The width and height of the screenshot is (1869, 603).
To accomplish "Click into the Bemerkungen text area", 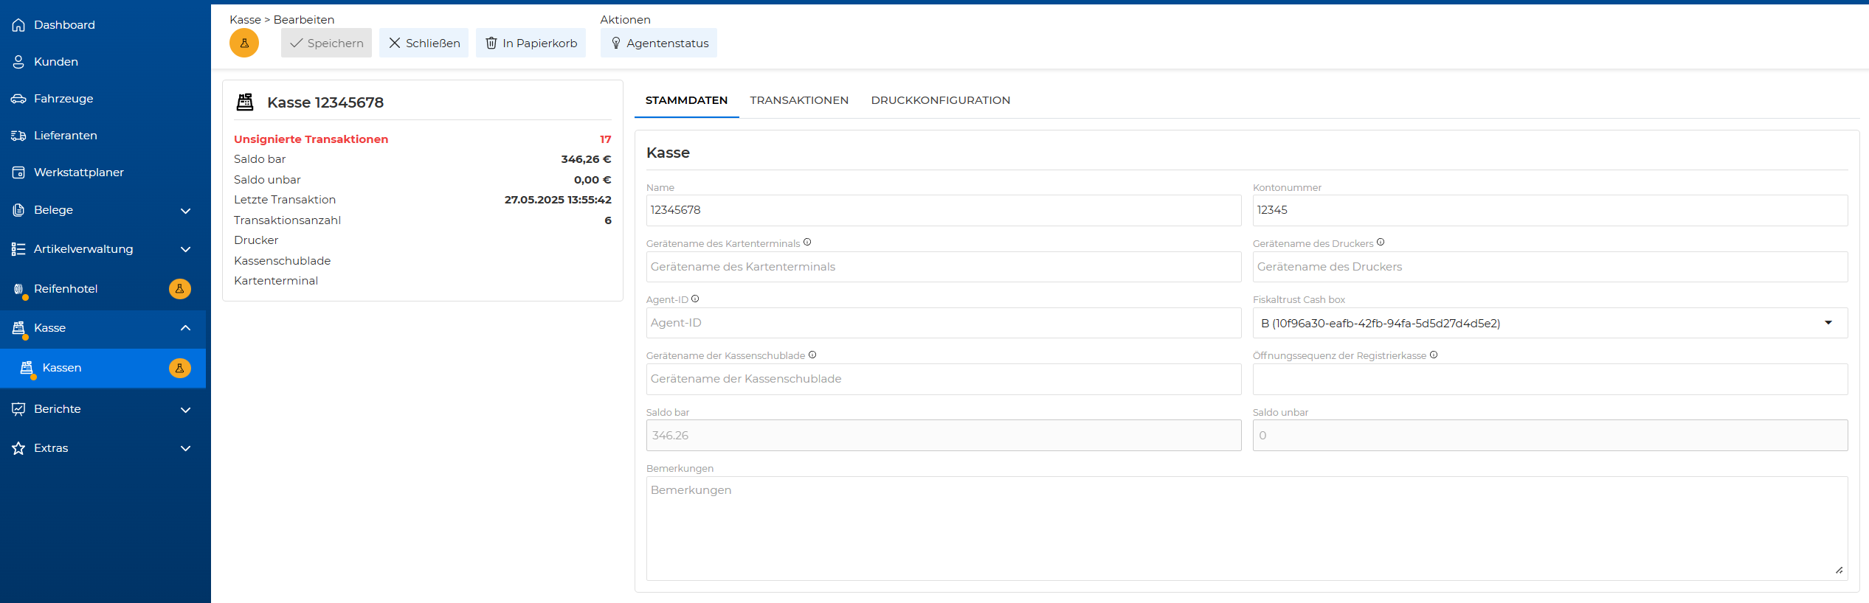I will point(1247,529).
